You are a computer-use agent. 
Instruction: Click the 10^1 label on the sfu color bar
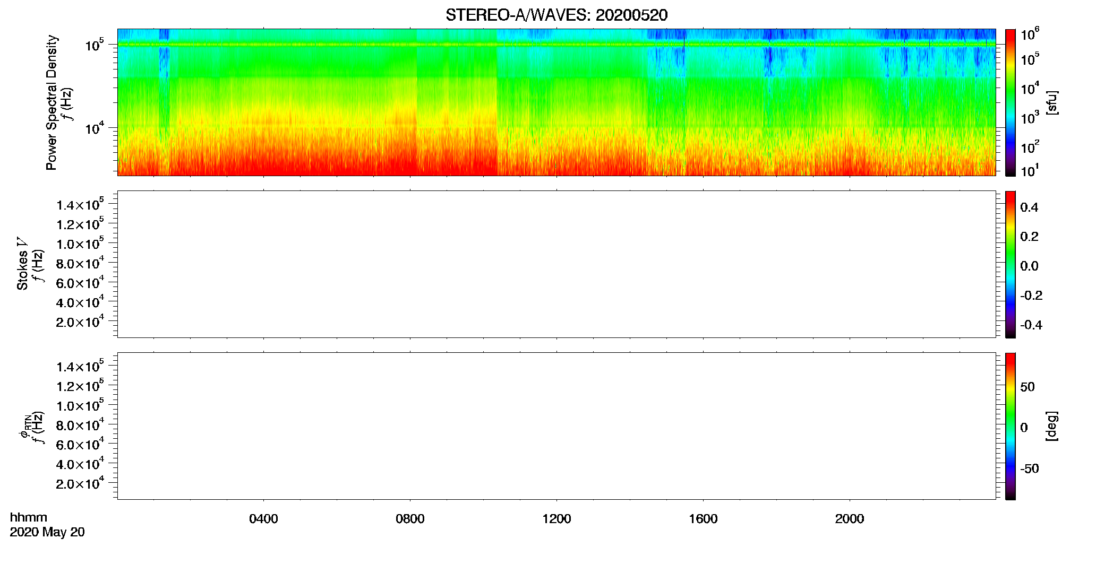click(x=1030, y=170)
